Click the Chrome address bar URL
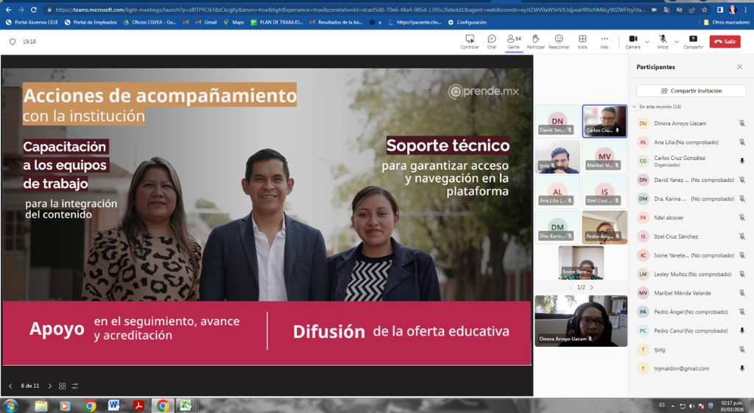 click(350, 10)
